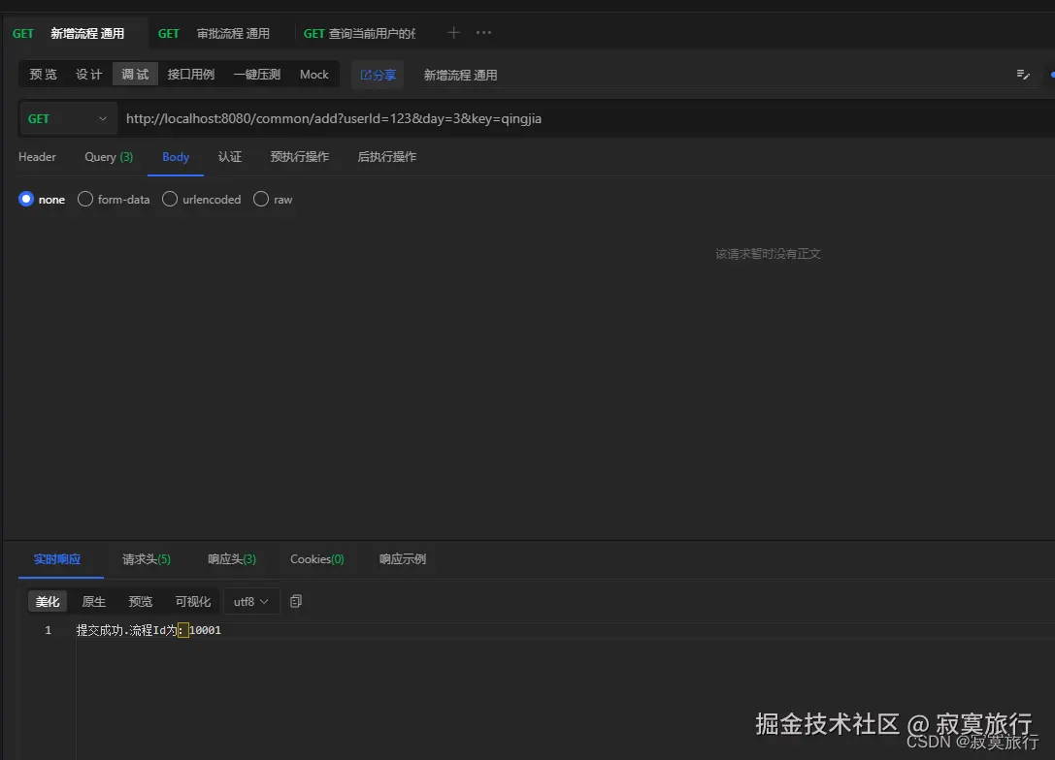Open the ellipsis menu next to the request tabs

click(483, 33)
